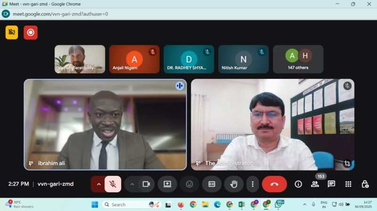Click the present screen button
Image resolution: width=377 pixels, height=211 pixels.
pos(167,184)
